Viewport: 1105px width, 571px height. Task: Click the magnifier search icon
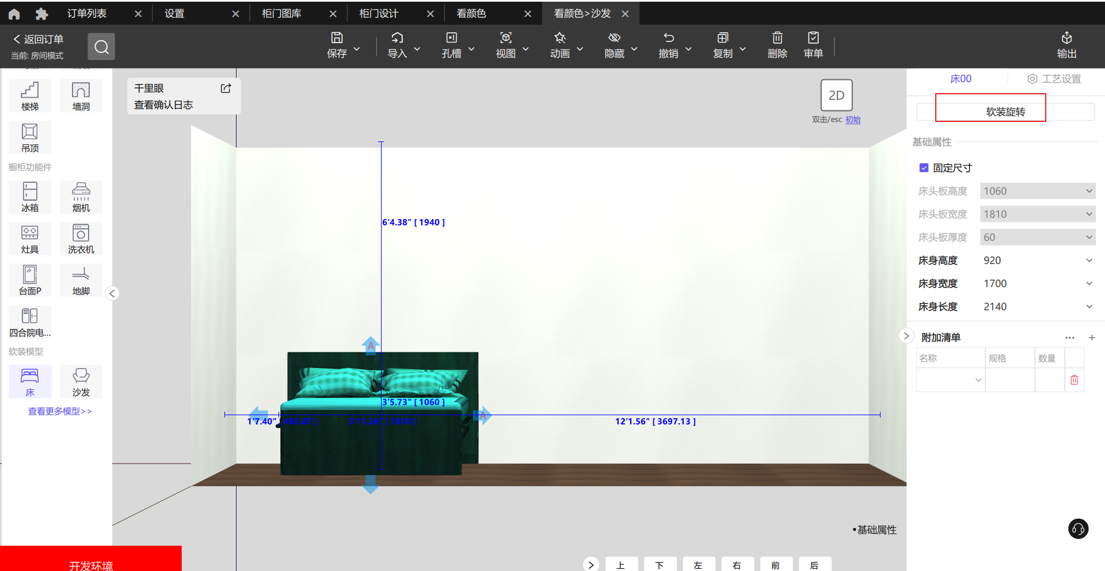[101, 47]
